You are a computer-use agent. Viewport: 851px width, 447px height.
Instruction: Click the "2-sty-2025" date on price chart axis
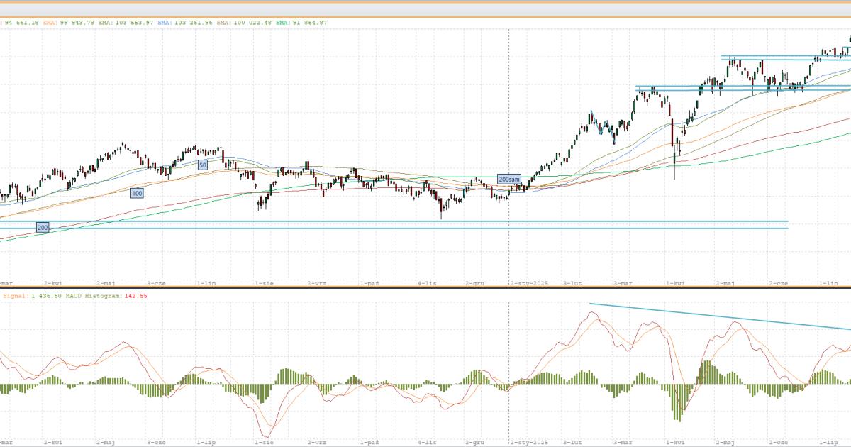tap(528, 283)
